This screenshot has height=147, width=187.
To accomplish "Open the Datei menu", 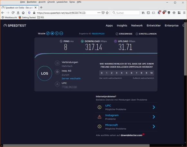I will [23, 2].
